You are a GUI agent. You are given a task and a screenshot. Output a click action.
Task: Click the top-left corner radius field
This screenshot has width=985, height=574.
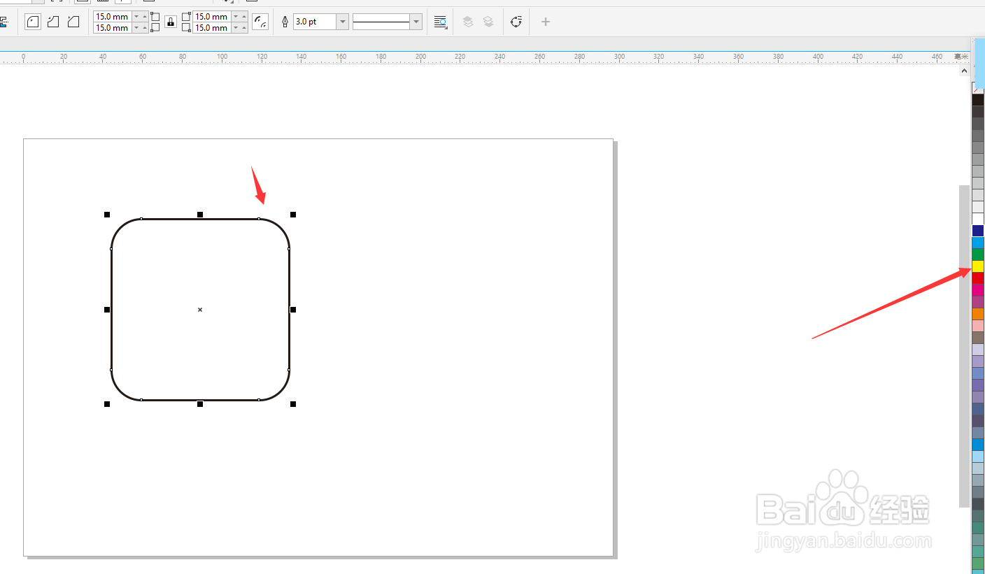[x=112, y=16]
